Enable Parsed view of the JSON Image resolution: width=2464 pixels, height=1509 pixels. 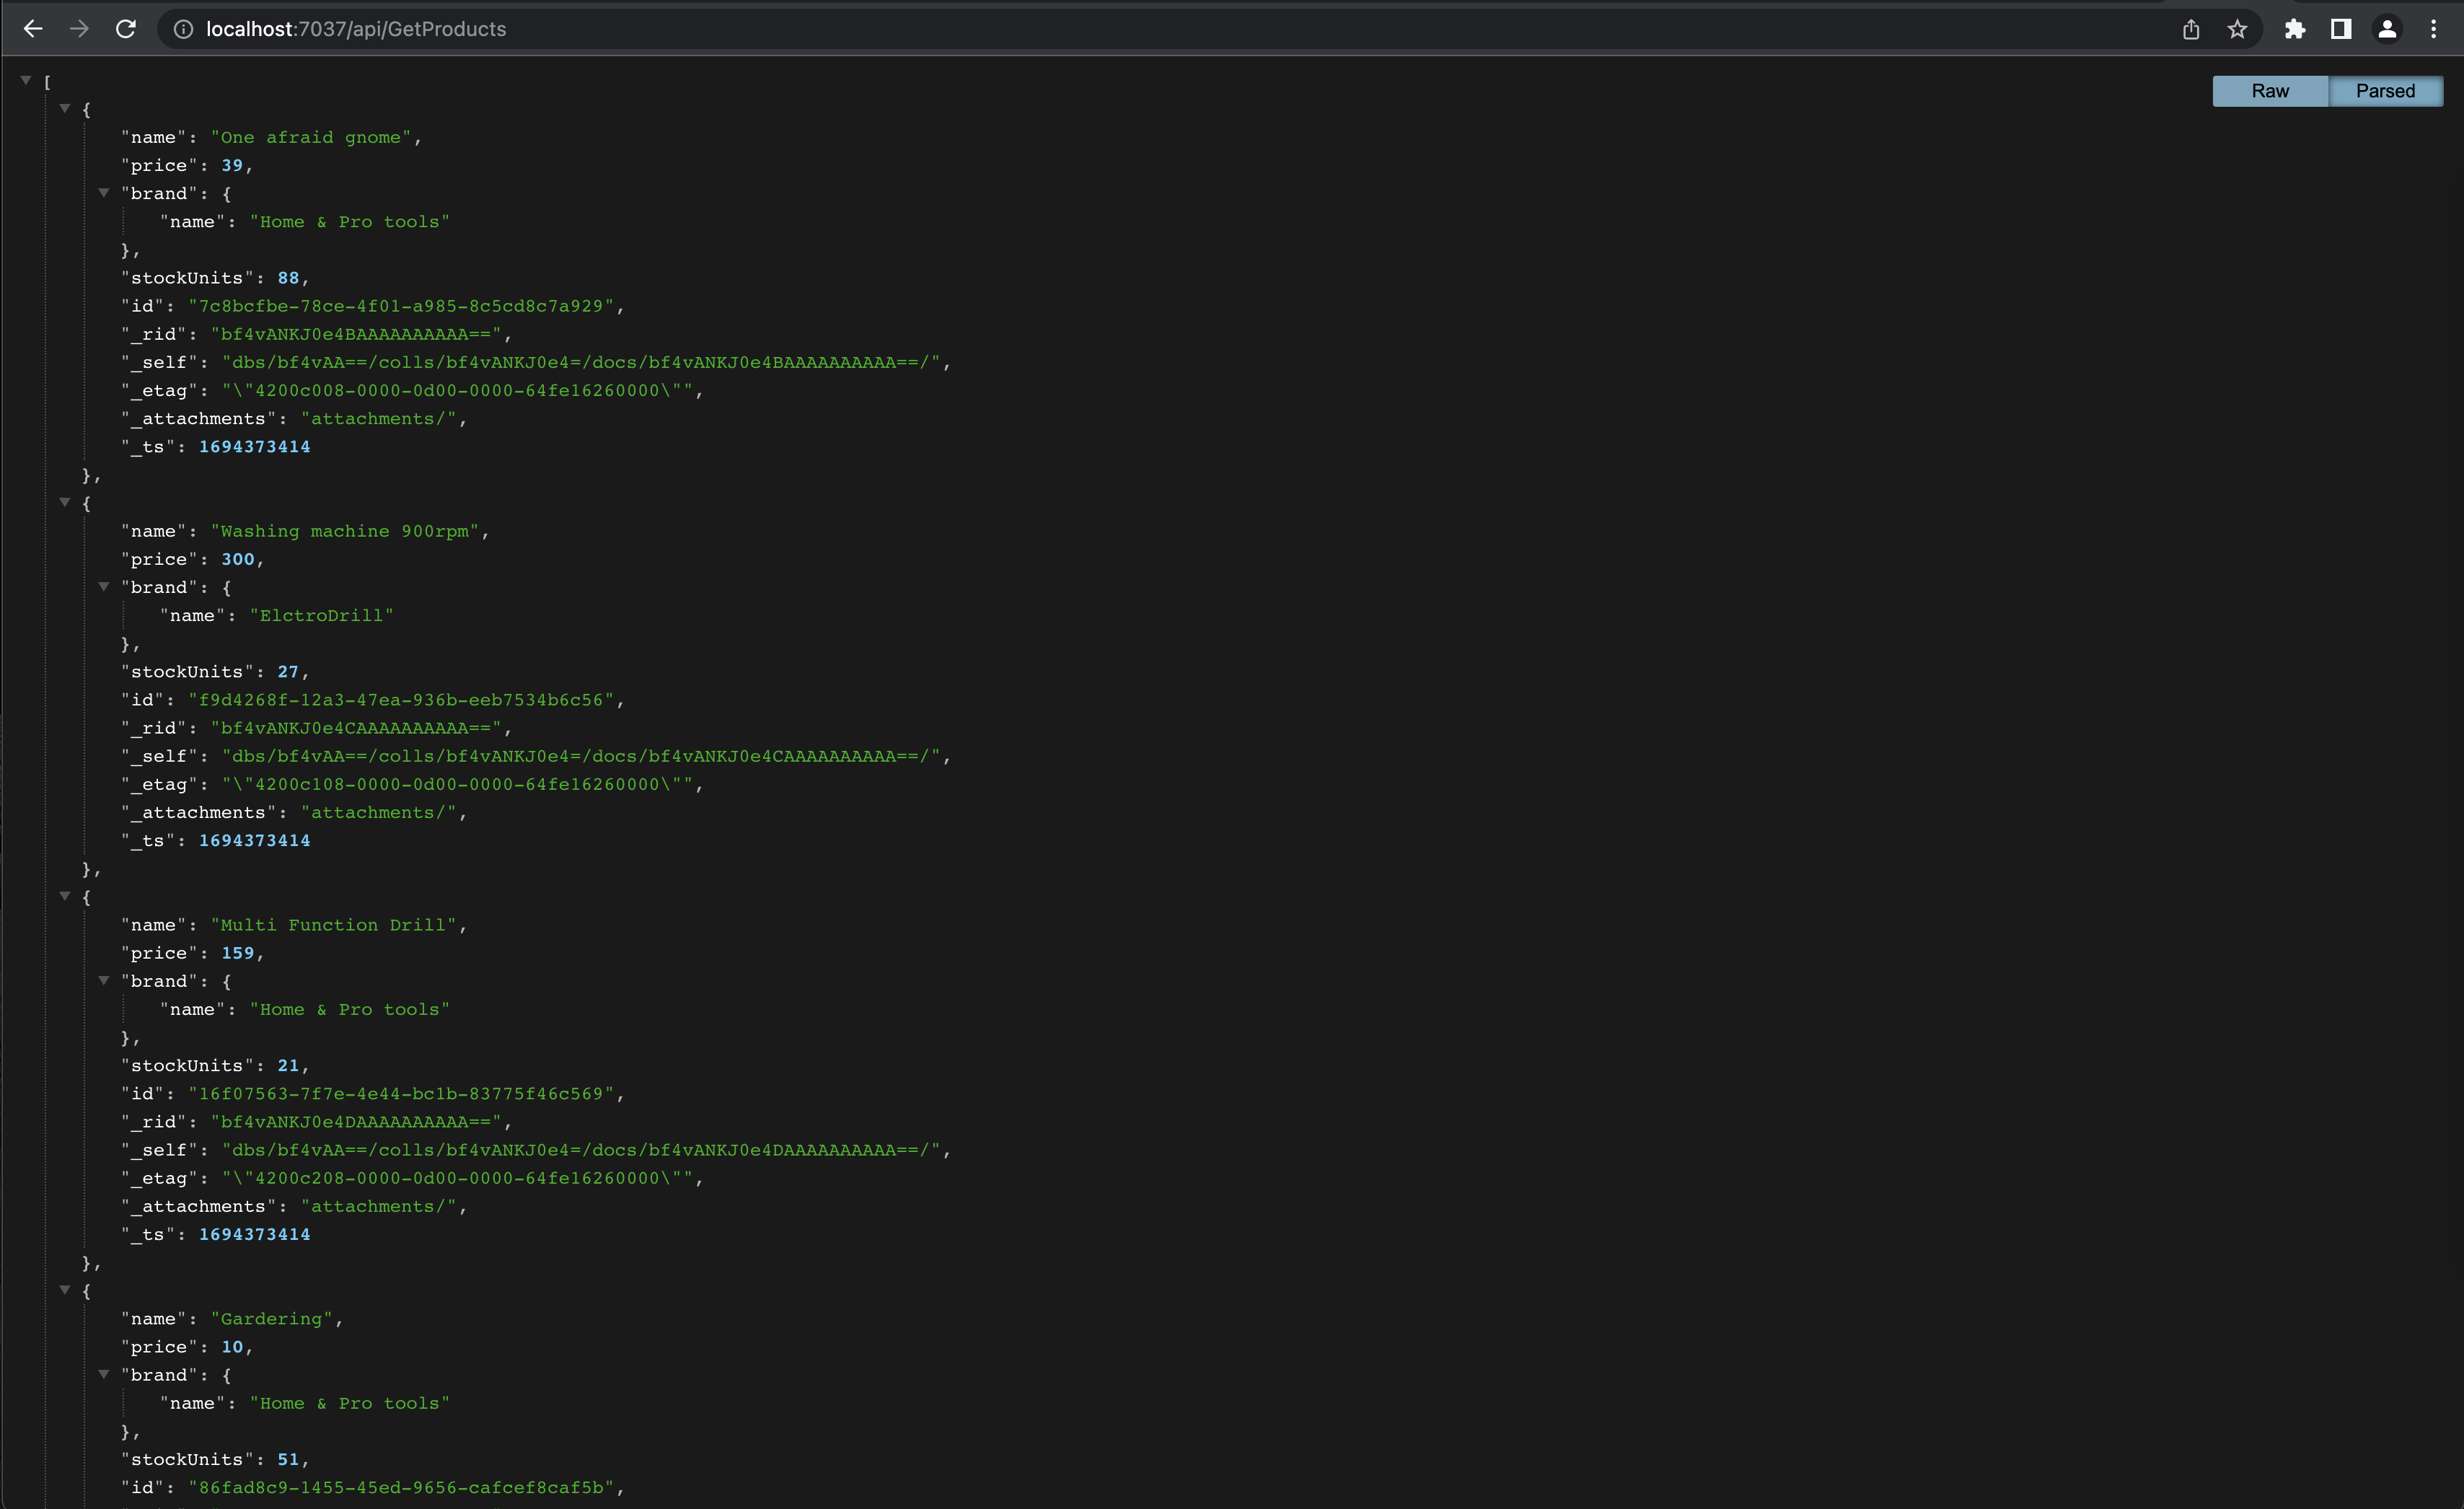click(x=2385, y=90)
